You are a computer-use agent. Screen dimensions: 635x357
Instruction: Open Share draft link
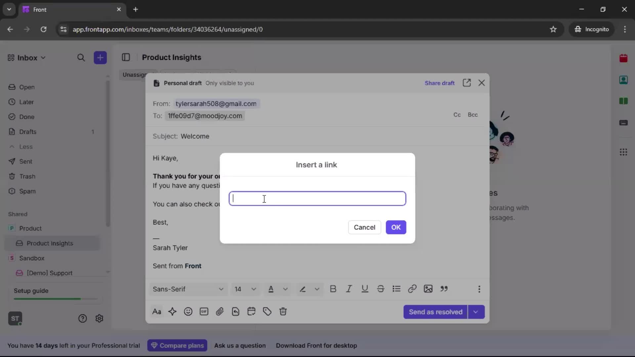[440, 83]
